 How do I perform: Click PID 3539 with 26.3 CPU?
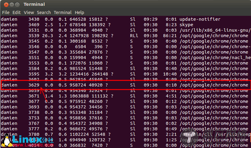coord(34,36)
